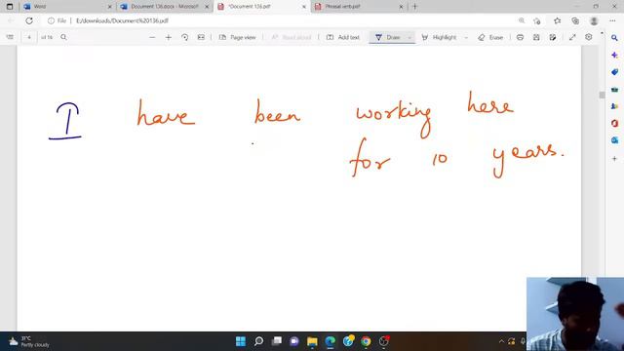Click the Save as icon

coord(553,37)
